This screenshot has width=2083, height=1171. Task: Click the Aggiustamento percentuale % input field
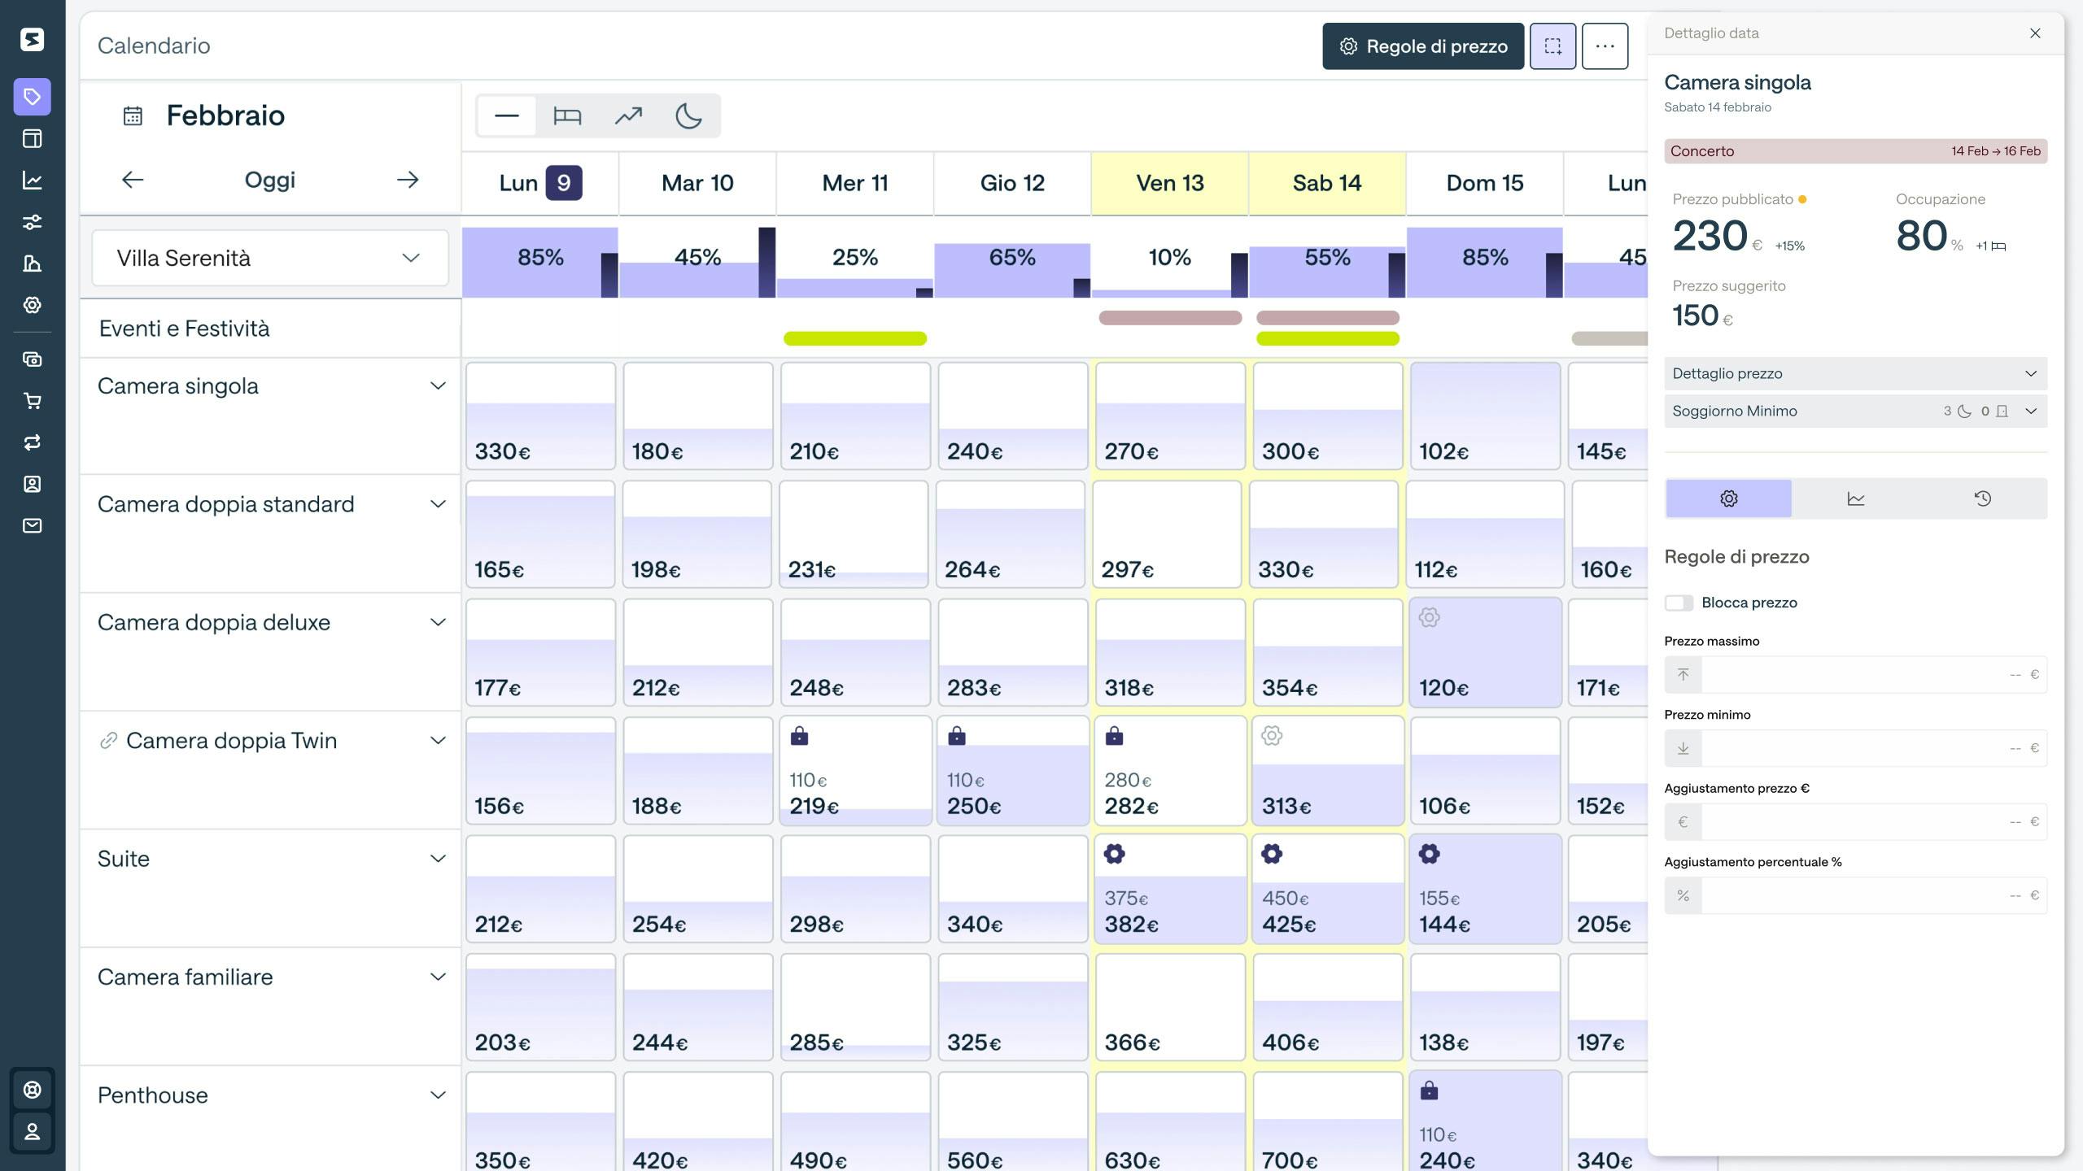1855,895
